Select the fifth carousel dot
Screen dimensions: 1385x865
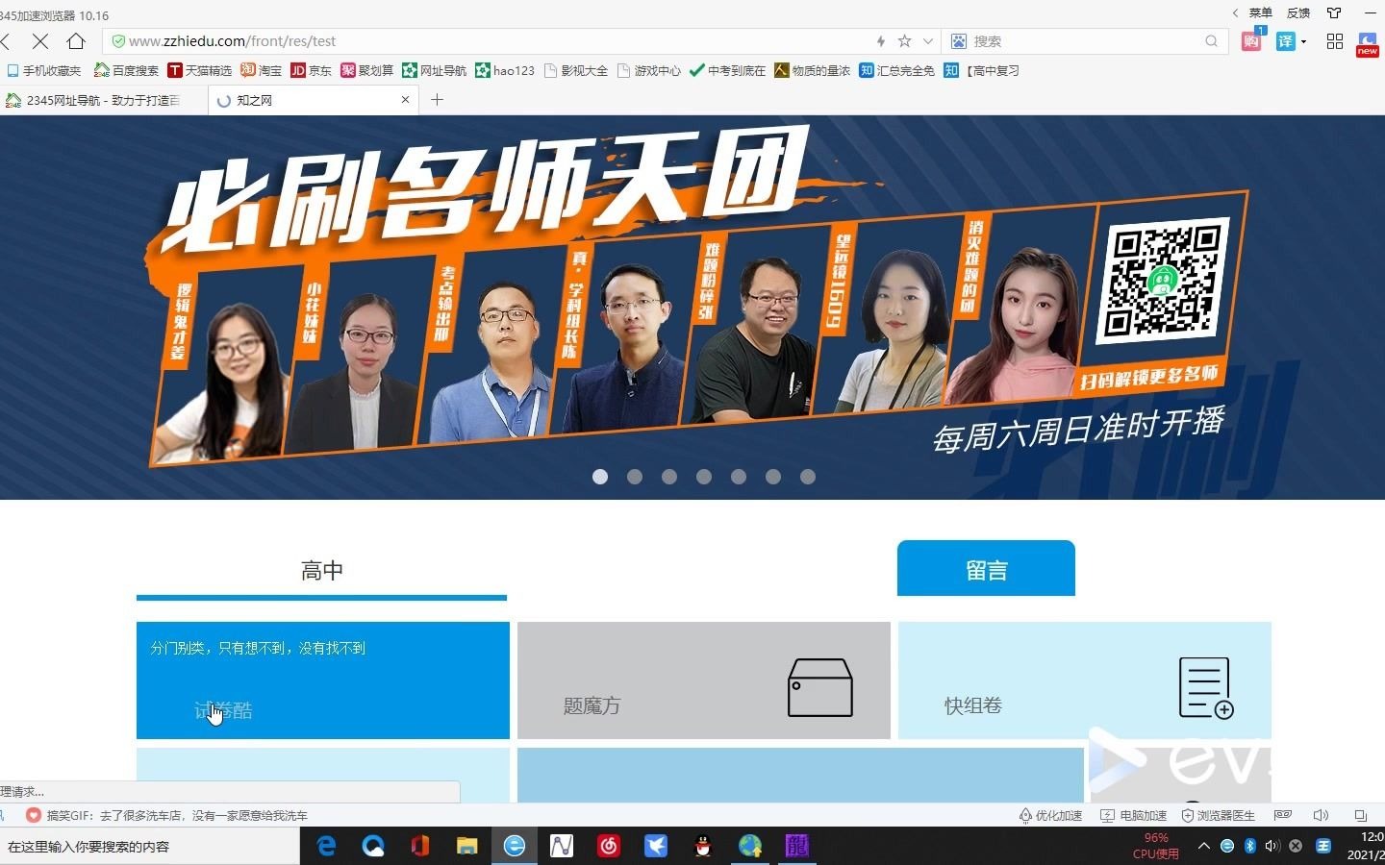(739, 477)
